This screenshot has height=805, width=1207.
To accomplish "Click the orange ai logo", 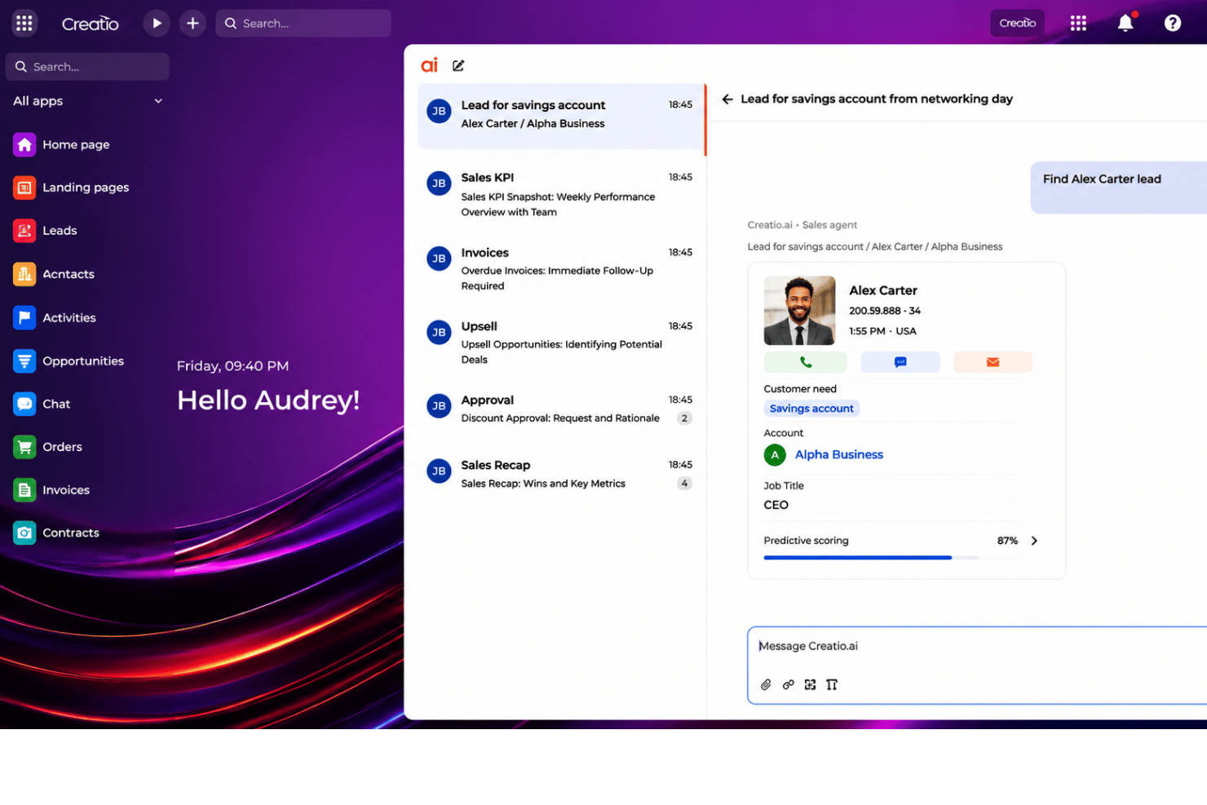I will pos(429,65).
